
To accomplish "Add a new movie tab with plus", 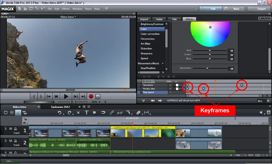I will [84, 107].
